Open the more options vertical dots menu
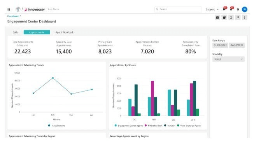This screenshot has width=254, height=143. pyautogui.click(x=245, y=18)
